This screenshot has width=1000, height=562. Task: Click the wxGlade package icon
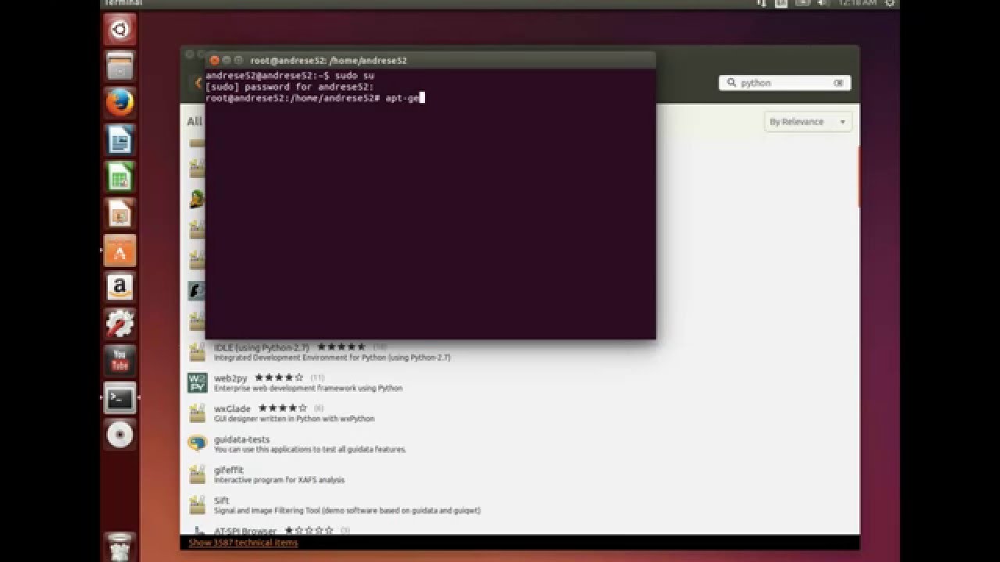click(x=197, y=413)
